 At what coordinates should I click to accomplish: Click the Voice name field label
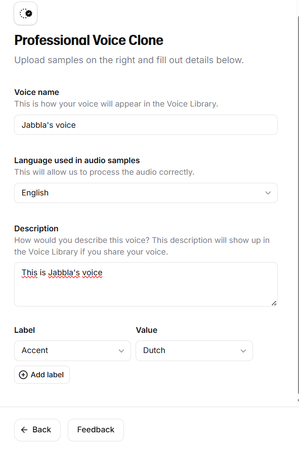coord(36,92)
